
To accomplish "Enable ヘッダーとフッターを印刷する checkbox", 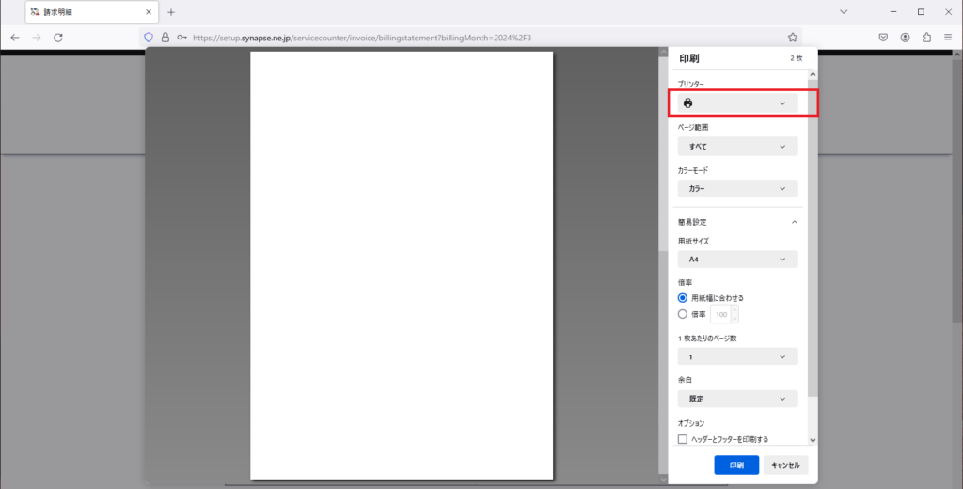I will point(683,439).
